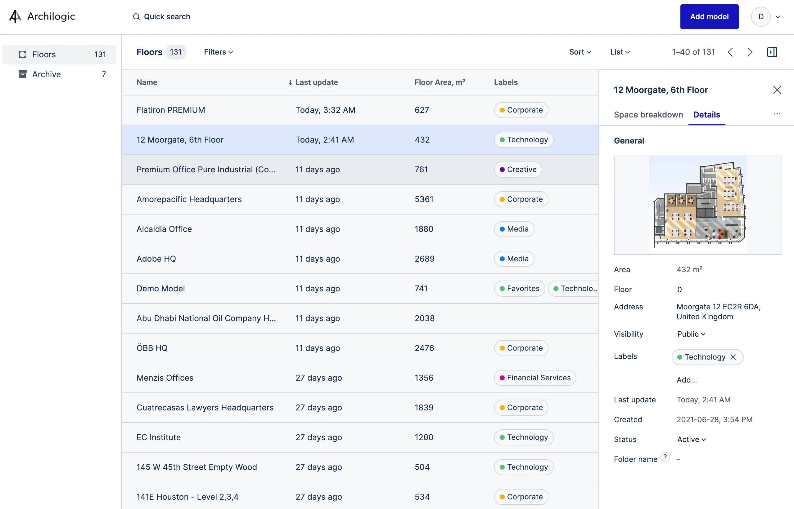The height and width of the screenshot is (509, 794).
Task: Open the Sort dropdown
Action: pos(580,52)
